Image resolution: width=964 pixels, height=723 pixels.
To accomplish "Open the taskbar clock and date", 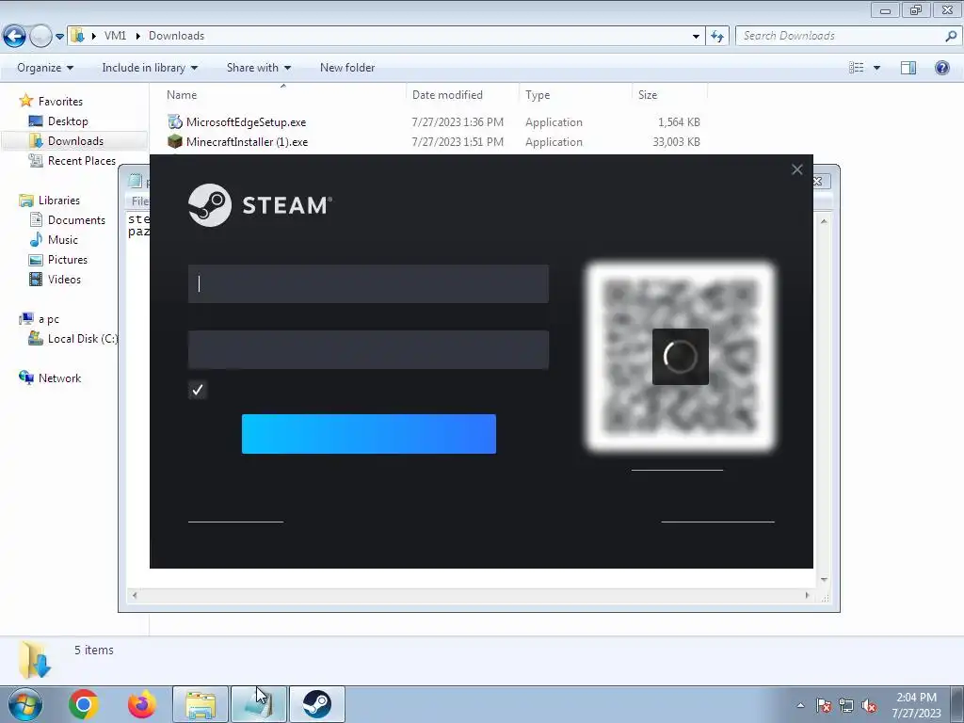I will [x=916, y=705].
